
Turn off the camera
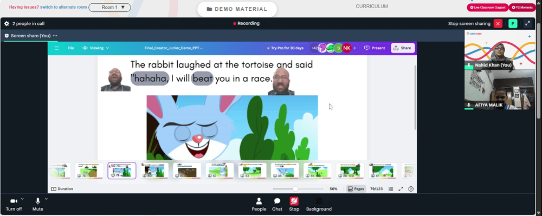point(14,204)
